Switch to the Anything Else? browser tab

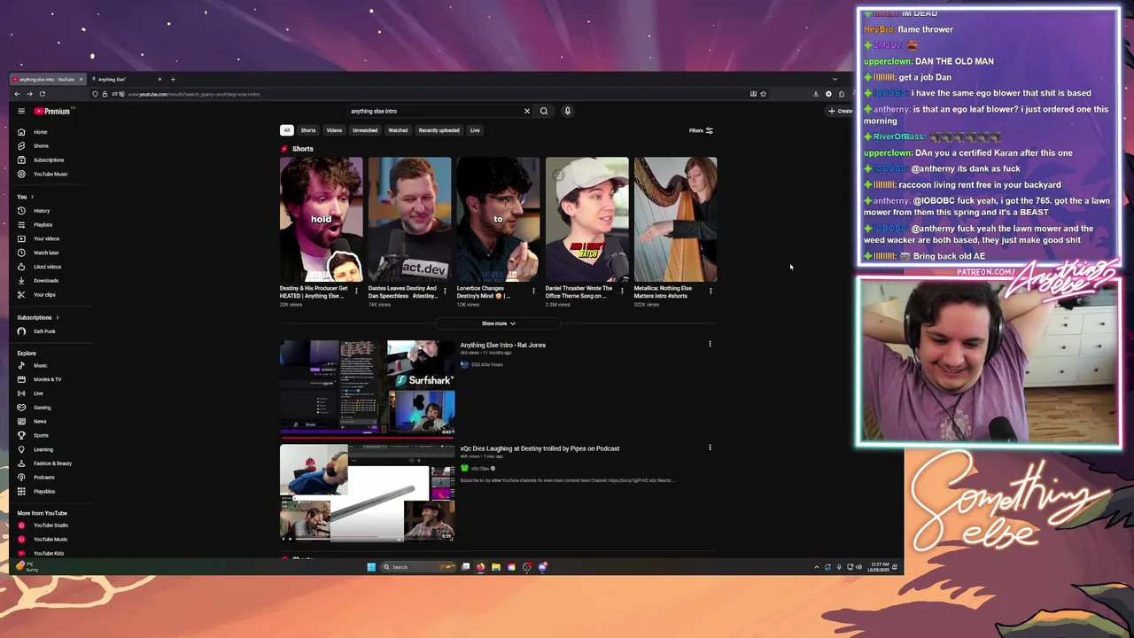click(127, 79)
